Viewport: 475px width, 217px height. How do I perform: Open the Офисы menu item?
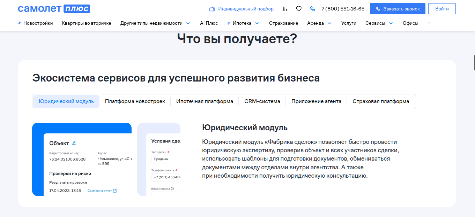[x=410, y=23]
